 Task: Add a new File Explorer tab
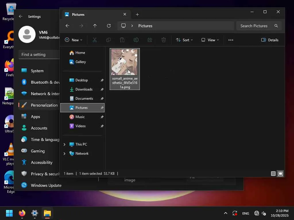point(137,14)
